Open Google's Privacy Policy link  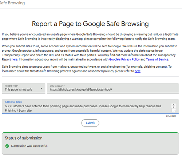click(x=124, y=60)
